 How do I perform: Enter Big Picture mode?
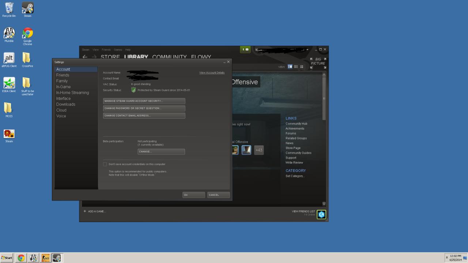[318, 62]
